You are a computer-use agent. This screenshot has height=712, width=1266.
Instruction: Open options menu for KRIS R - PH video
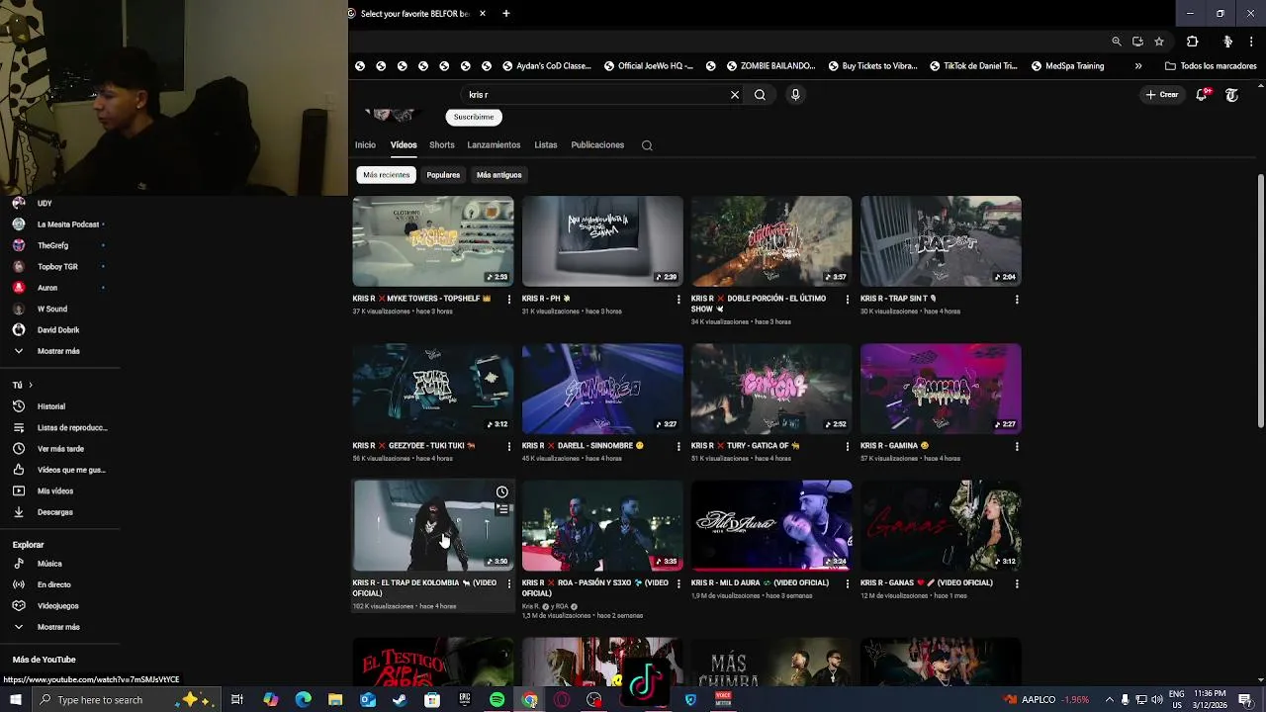[678, 299]
